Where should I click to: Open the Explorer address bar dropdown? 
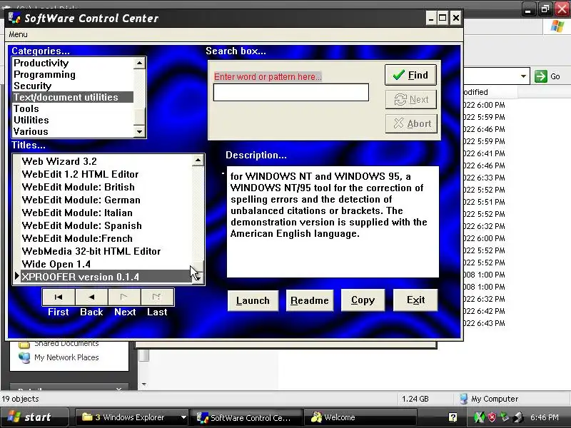click(523, 76)
